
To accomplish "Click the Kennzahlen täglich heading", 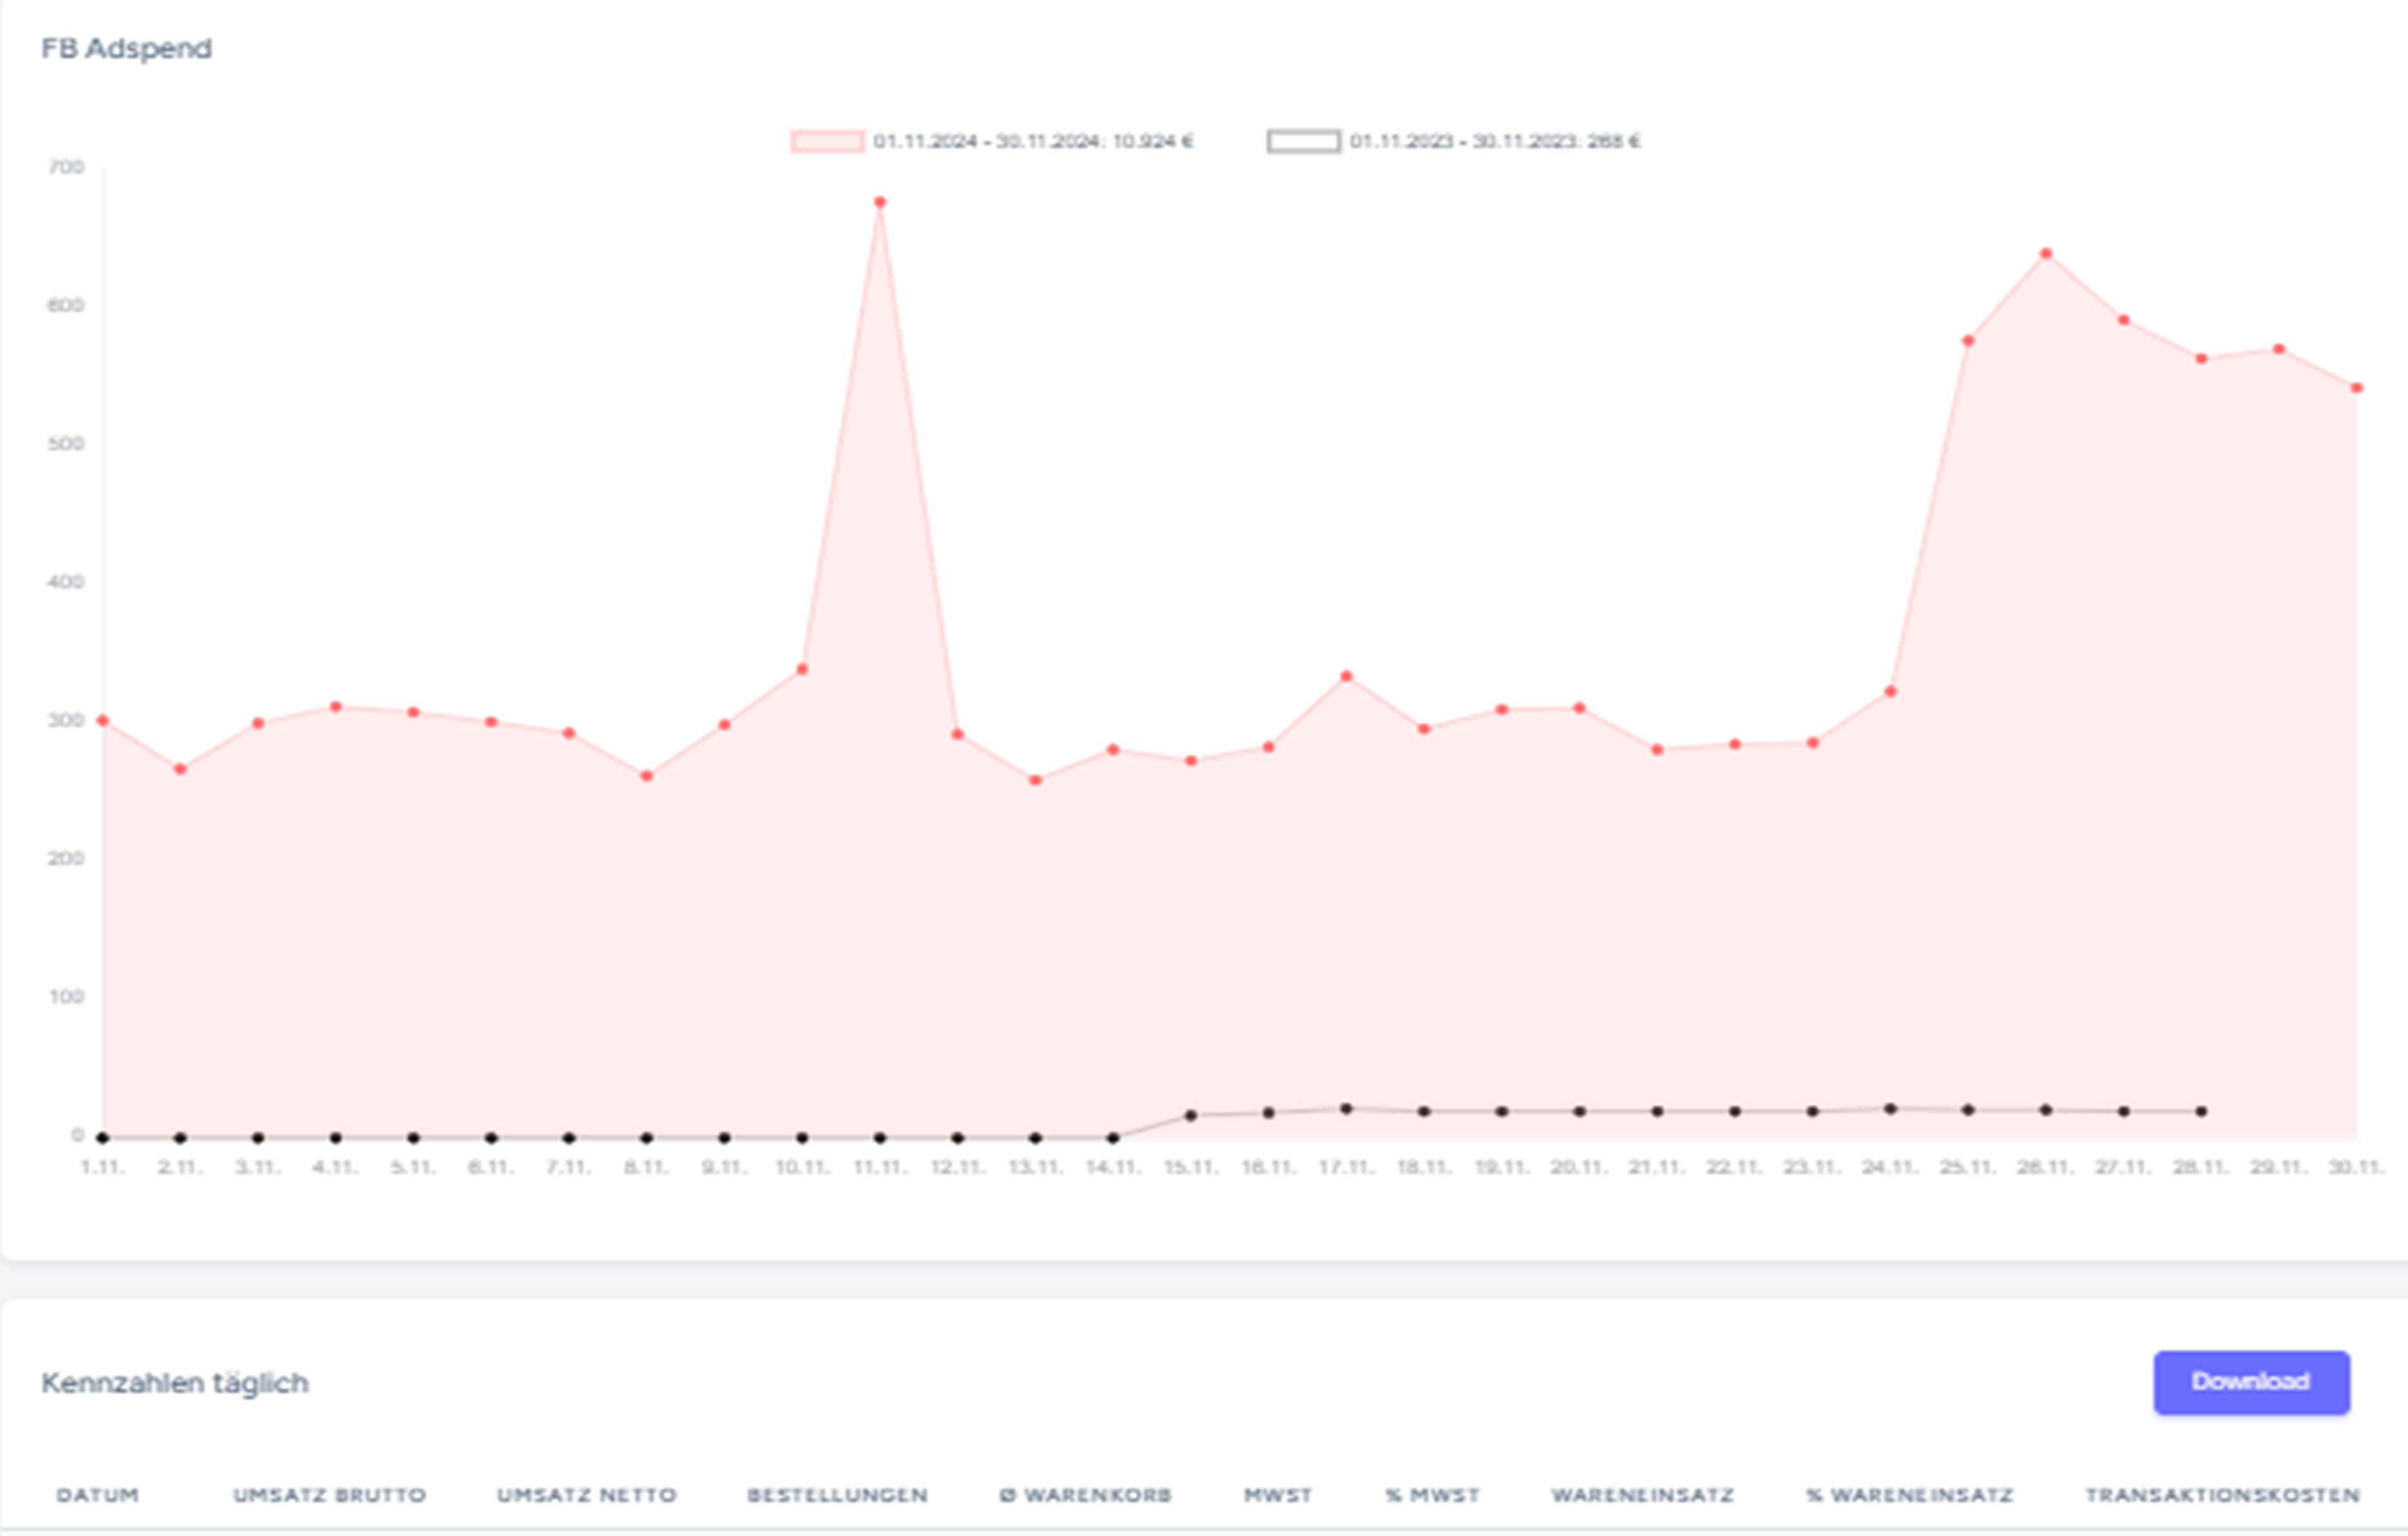I will coord(175,1383).
